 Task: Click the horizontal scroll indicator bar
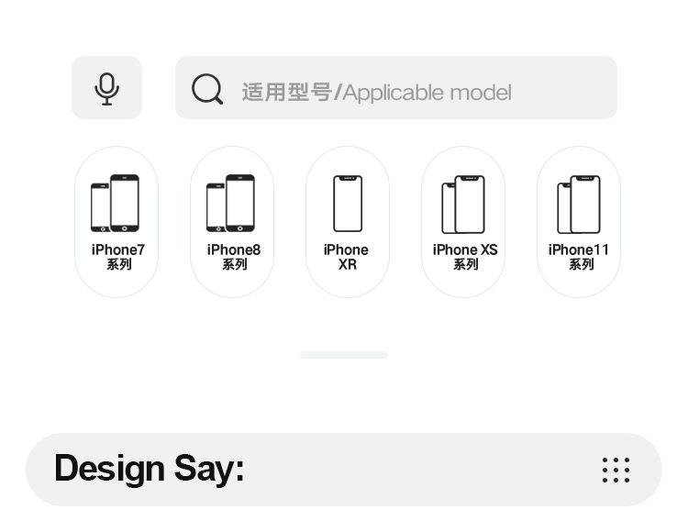(x=344, y=355)
